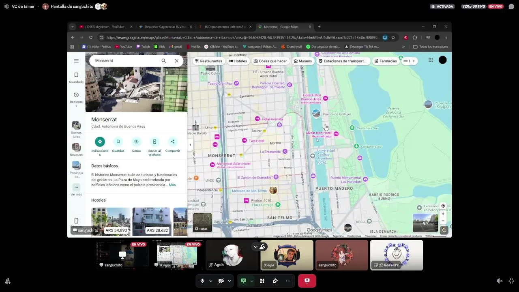
Task: Clear the Monserrat search with the X
Action: point(177,61)
